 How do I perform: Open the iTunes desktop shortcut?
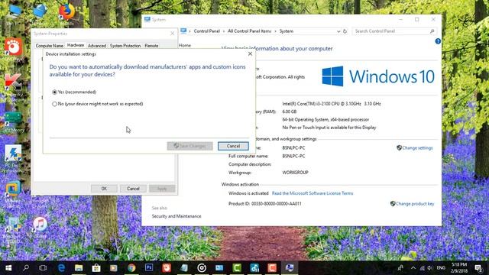[x=40, y=227]
